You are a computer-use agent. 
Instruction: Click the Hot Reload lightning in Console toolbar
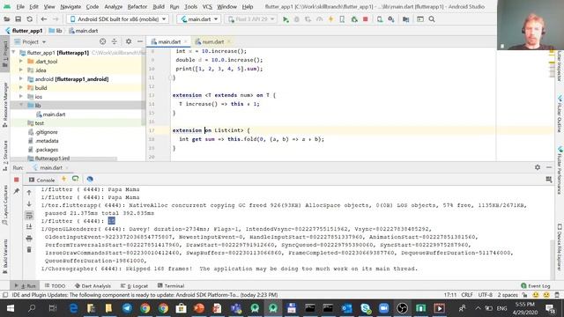(63, 179)
